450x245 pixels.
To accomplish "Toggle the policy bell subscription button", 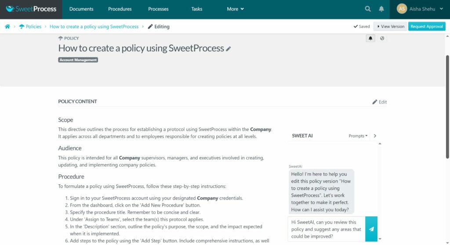I will [x=370, y=38].
